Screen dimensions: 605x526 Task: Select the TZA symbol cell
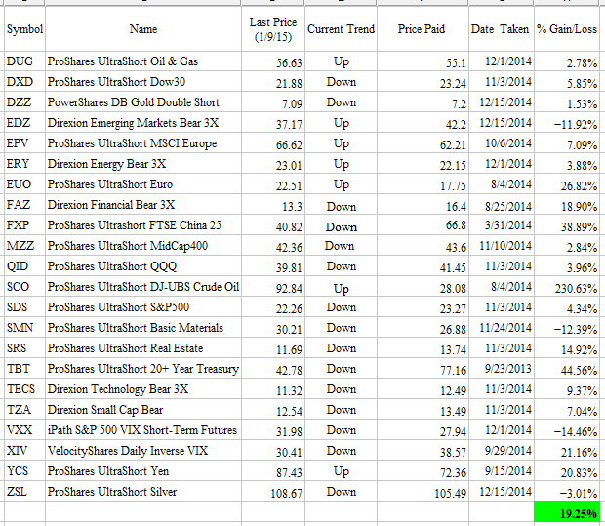tap(24, 409)
